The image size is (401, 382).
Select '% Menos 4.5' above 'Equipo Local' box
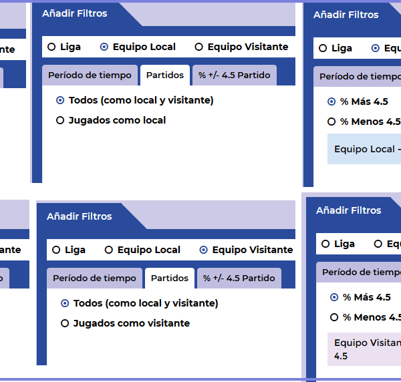click(x=331, y=122)
